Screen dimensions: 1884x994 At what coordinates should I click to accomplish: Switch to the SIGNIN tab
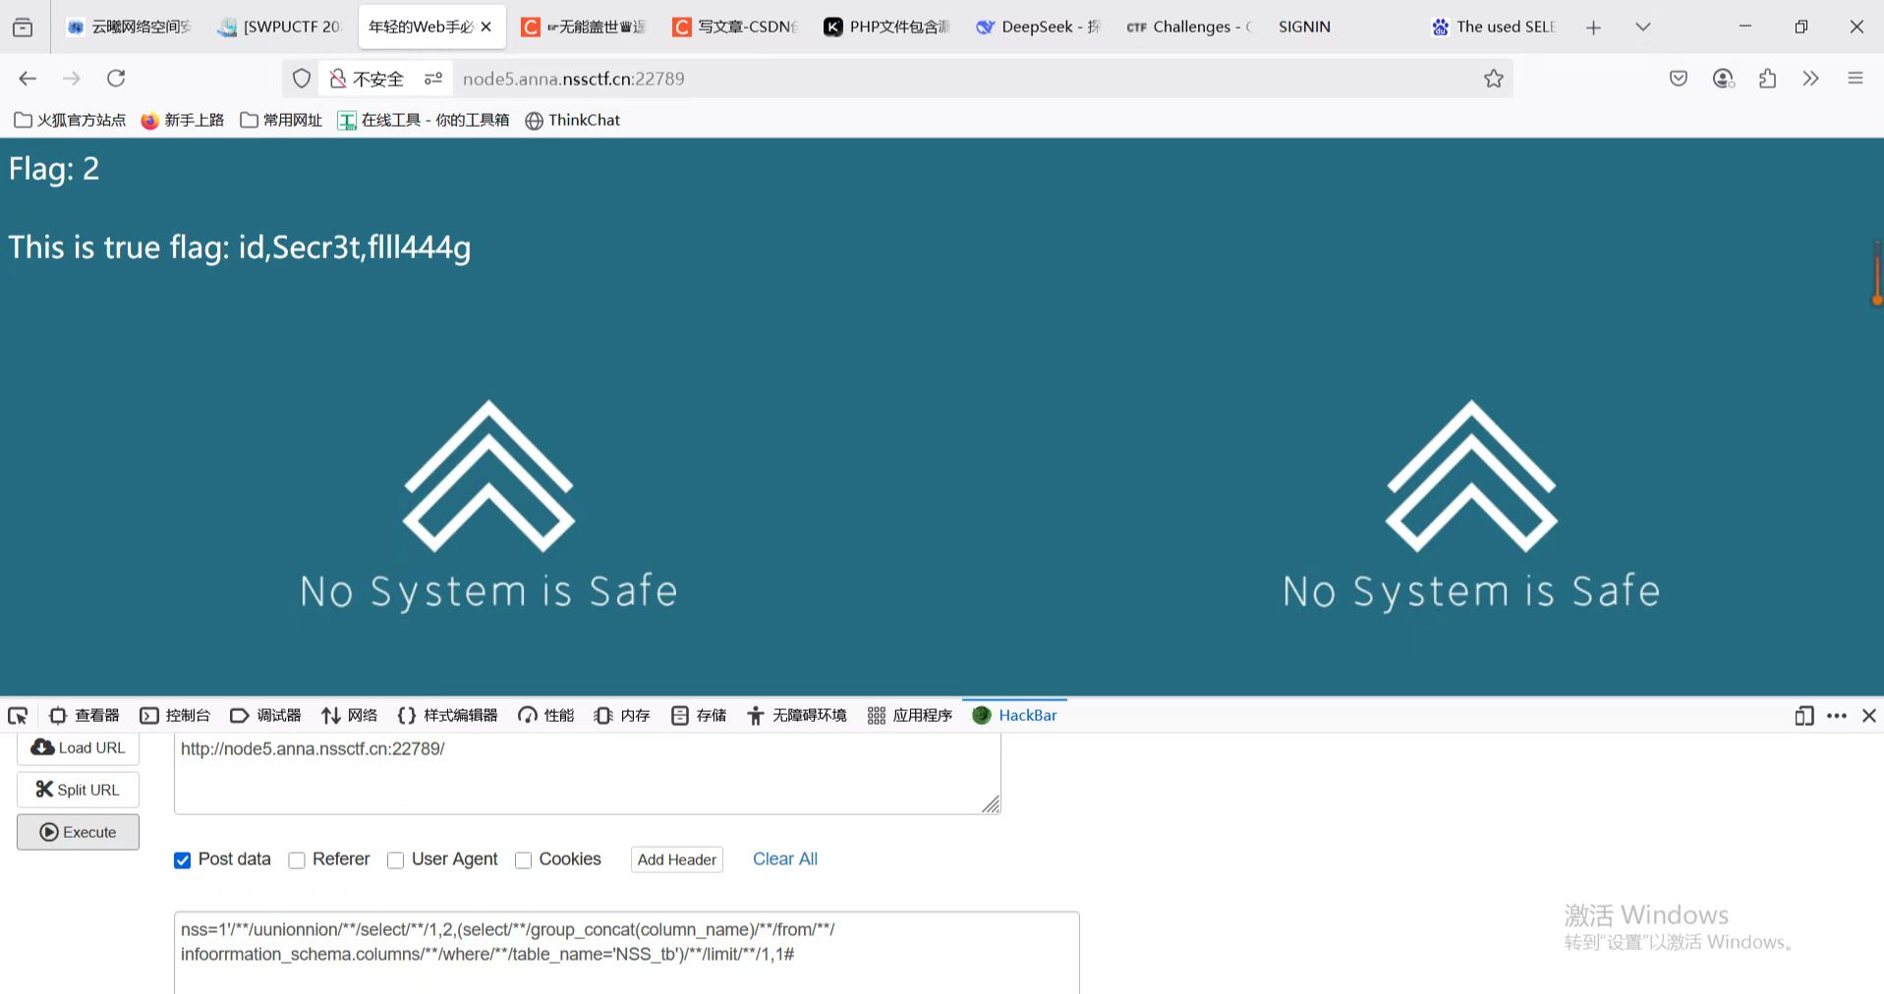click(1342, 28)
